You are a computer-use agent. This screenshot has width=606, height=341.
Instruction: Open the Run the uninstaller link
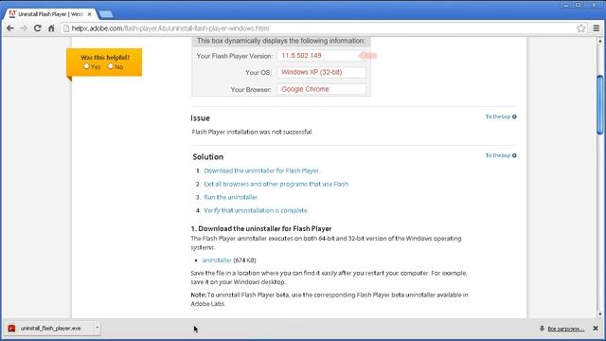click(231, 197)
